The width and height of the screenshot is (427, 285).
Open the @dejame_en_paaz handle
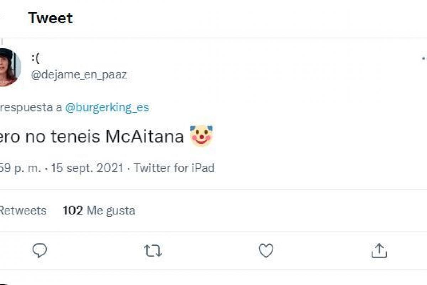pyautogui.click(x=79, y=75)
